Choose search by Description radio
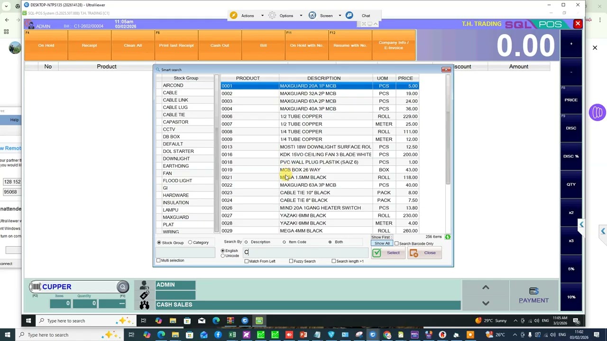Image resolution: width=607 pixels, height=341 pixels. [x=246, y=242]
